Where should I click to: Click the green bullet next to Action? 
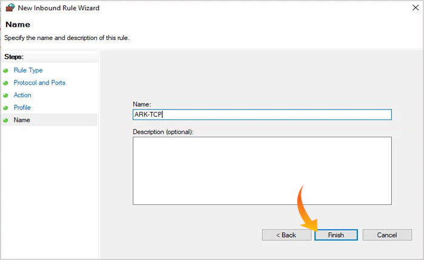[x=5, y=96]
